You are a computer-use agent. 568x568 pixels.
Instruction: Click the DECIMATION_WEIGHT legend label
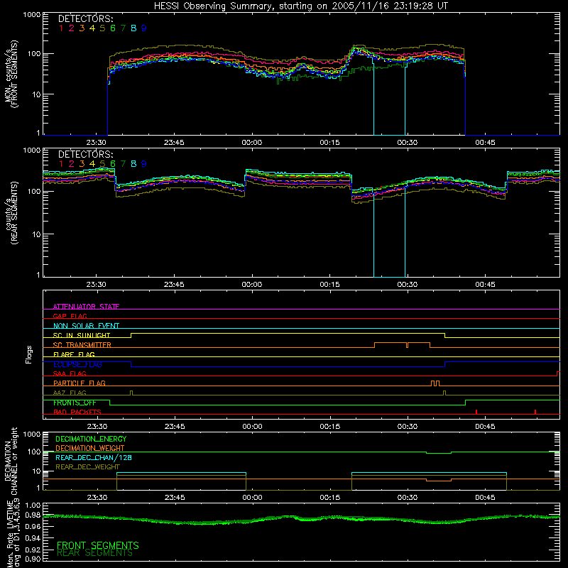[x=90, y=449]
